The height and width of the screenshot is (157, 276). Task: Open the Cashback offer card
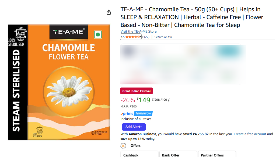(139, 155)
